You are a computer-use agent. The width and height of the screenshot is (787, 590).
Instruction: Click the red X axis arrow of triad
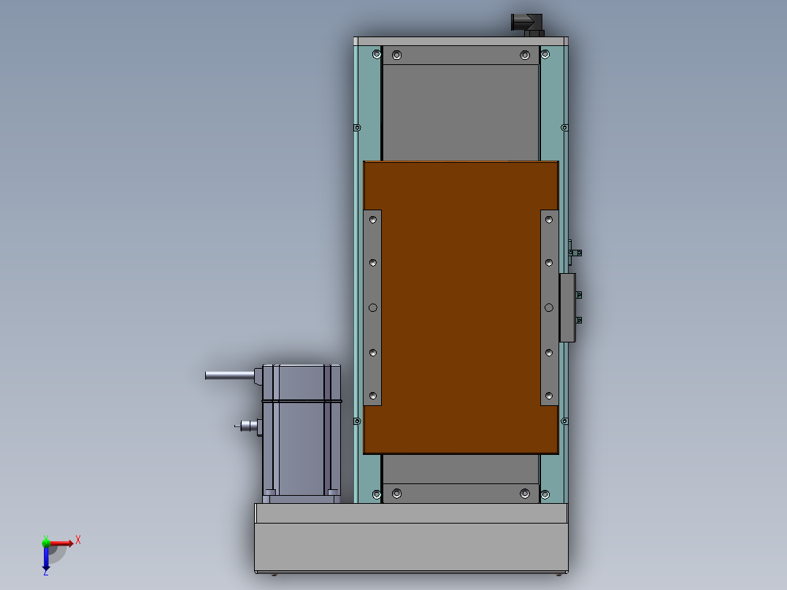62,543
